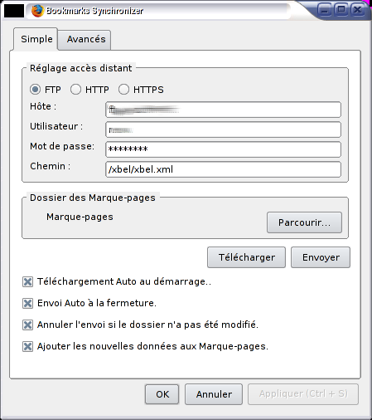The height and width of the screenshot is (420, 372).
Task: Minimize the Bookmarks Synchronizer window
Action: tap(325, 10)
